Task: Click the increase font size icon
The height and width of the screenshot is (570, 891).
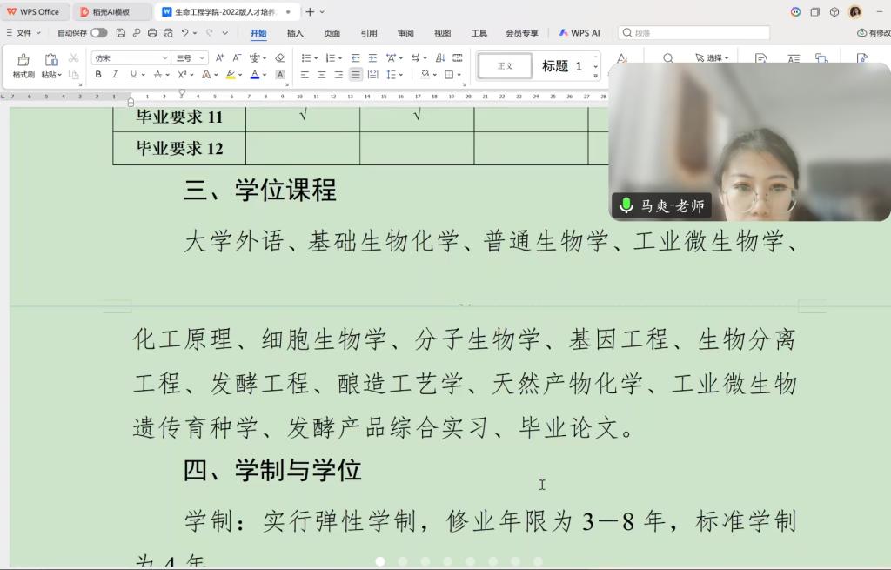Action: (x=220, y=57)
